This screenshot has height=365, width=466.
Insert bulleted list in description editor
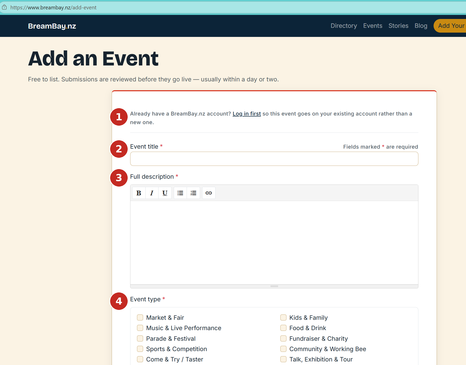pos(180,193)
